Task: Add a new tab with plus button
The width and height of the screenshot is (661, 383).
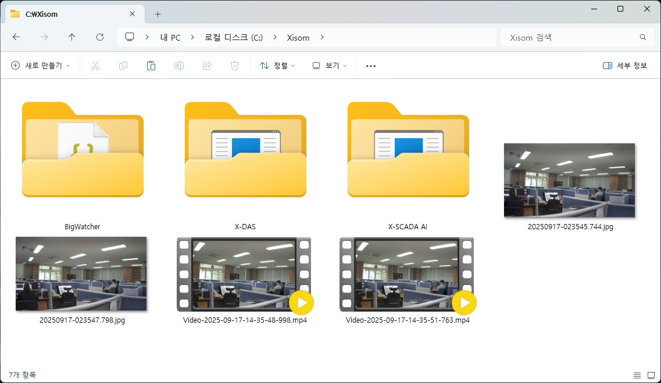Action: [158, 14]
